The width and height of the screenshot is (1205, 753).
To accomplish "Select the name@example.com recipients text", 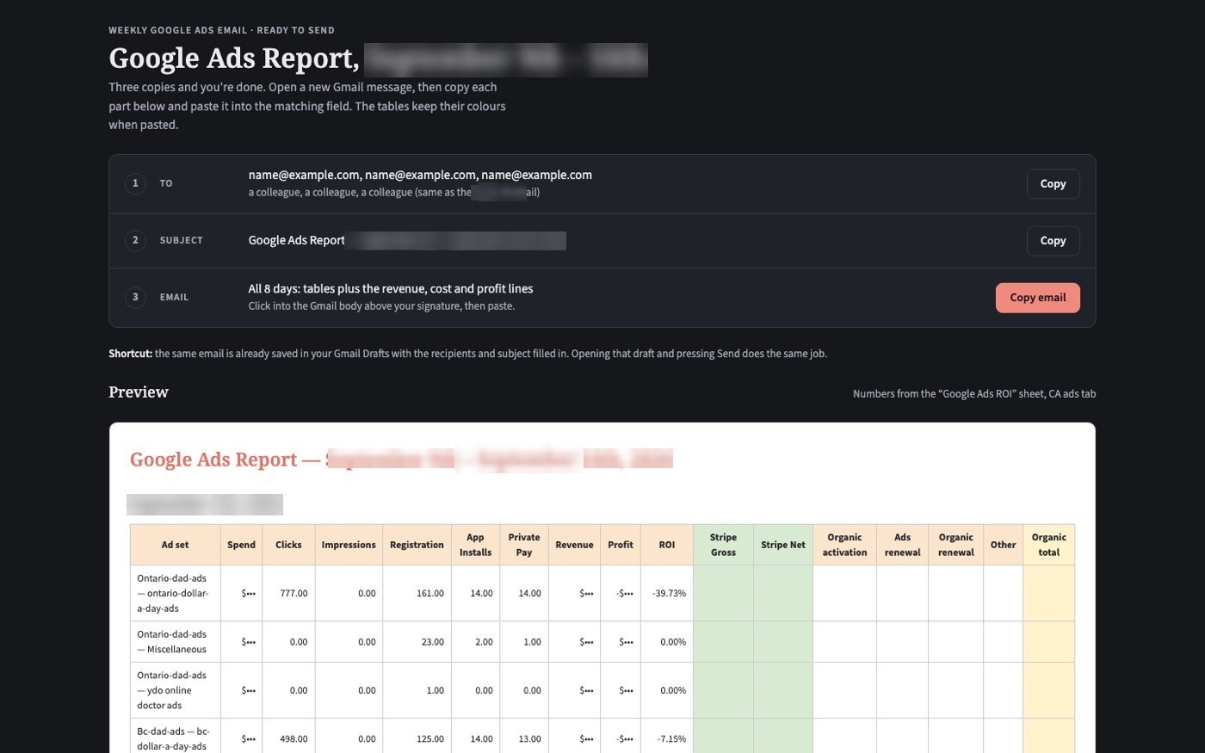I will [420, 175].
